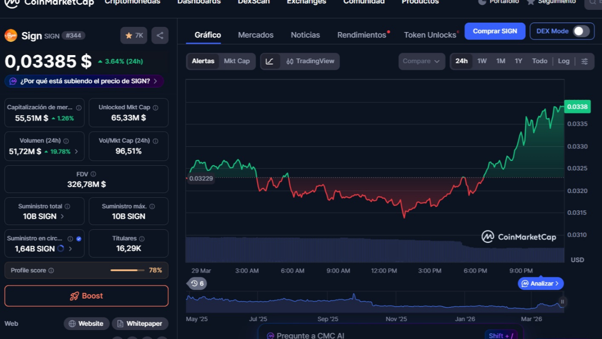Screen dimensions: 602x339
Task: Click the Boost button
Action: point(87,296)
